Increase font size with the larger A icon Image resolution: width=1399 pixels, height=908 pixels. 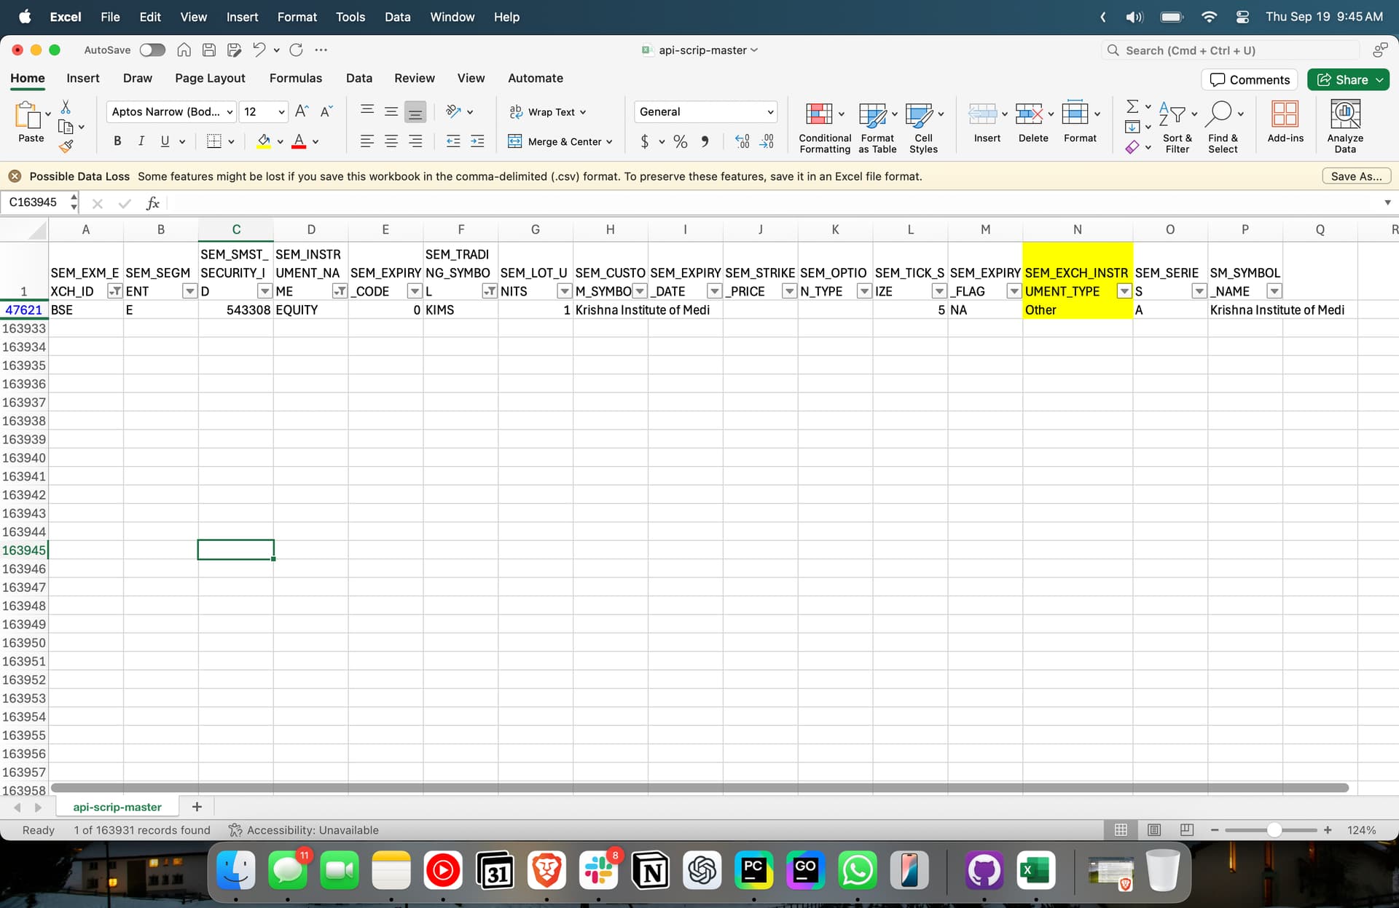tap(302, 111)
